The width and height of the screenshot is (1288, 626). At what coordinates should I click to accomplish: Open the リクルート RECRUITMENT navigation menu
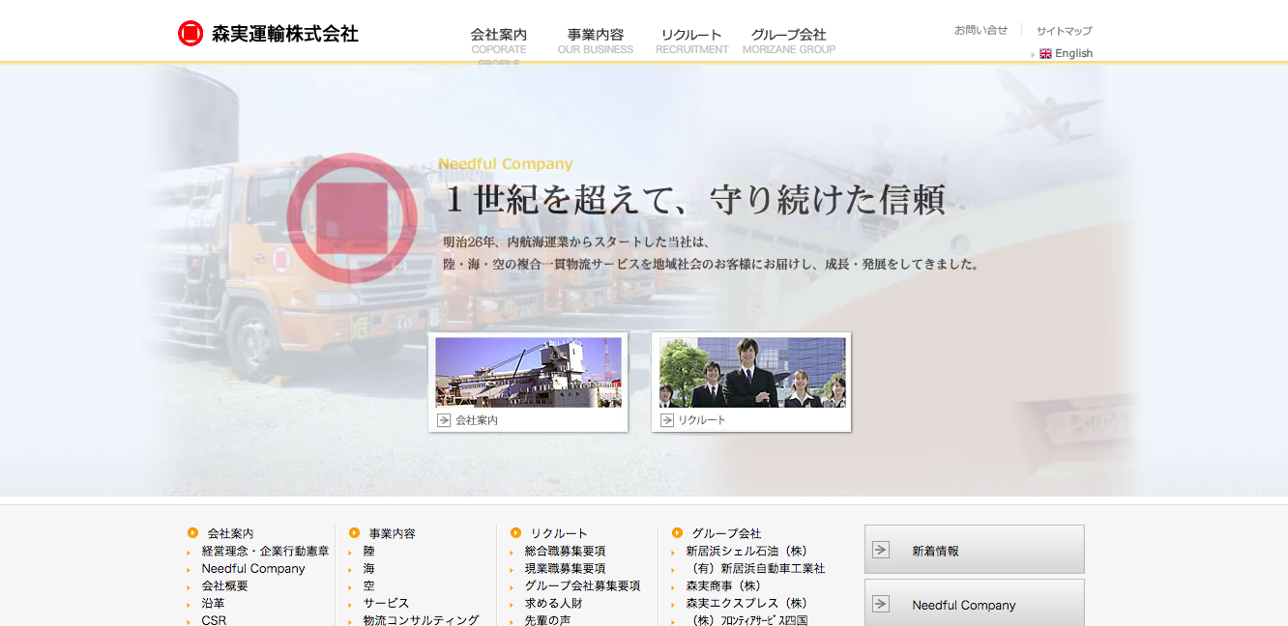tap(691, 34)
